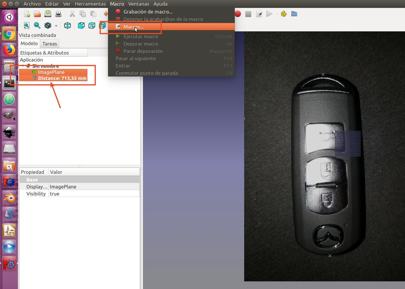Launch Inkscape from the dock
Image resolution: width=405 pixels, height=289 pixels.
[x=9, y=132]
